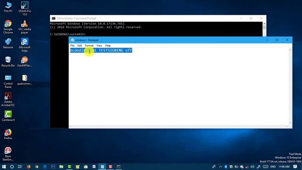The width and height of the screenshot is (302, 170).
Task: Select Microsoft Edge desktop icon
Action: (x=25, y=45)
